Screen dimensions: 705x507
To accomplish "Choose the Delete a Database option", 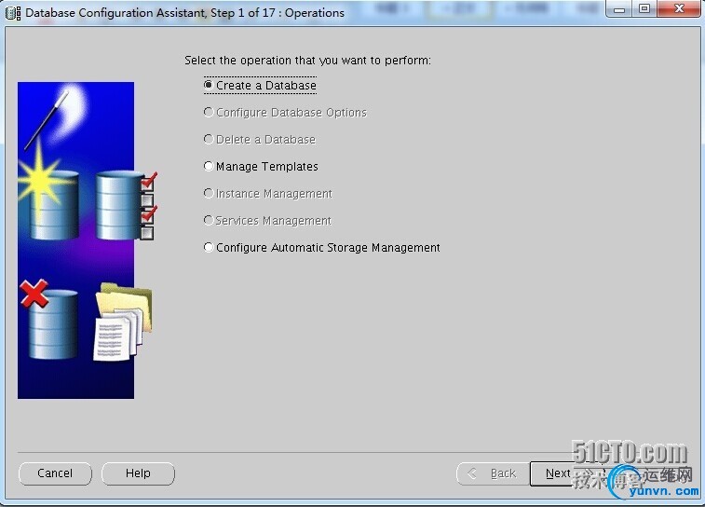I will point(209,139).
